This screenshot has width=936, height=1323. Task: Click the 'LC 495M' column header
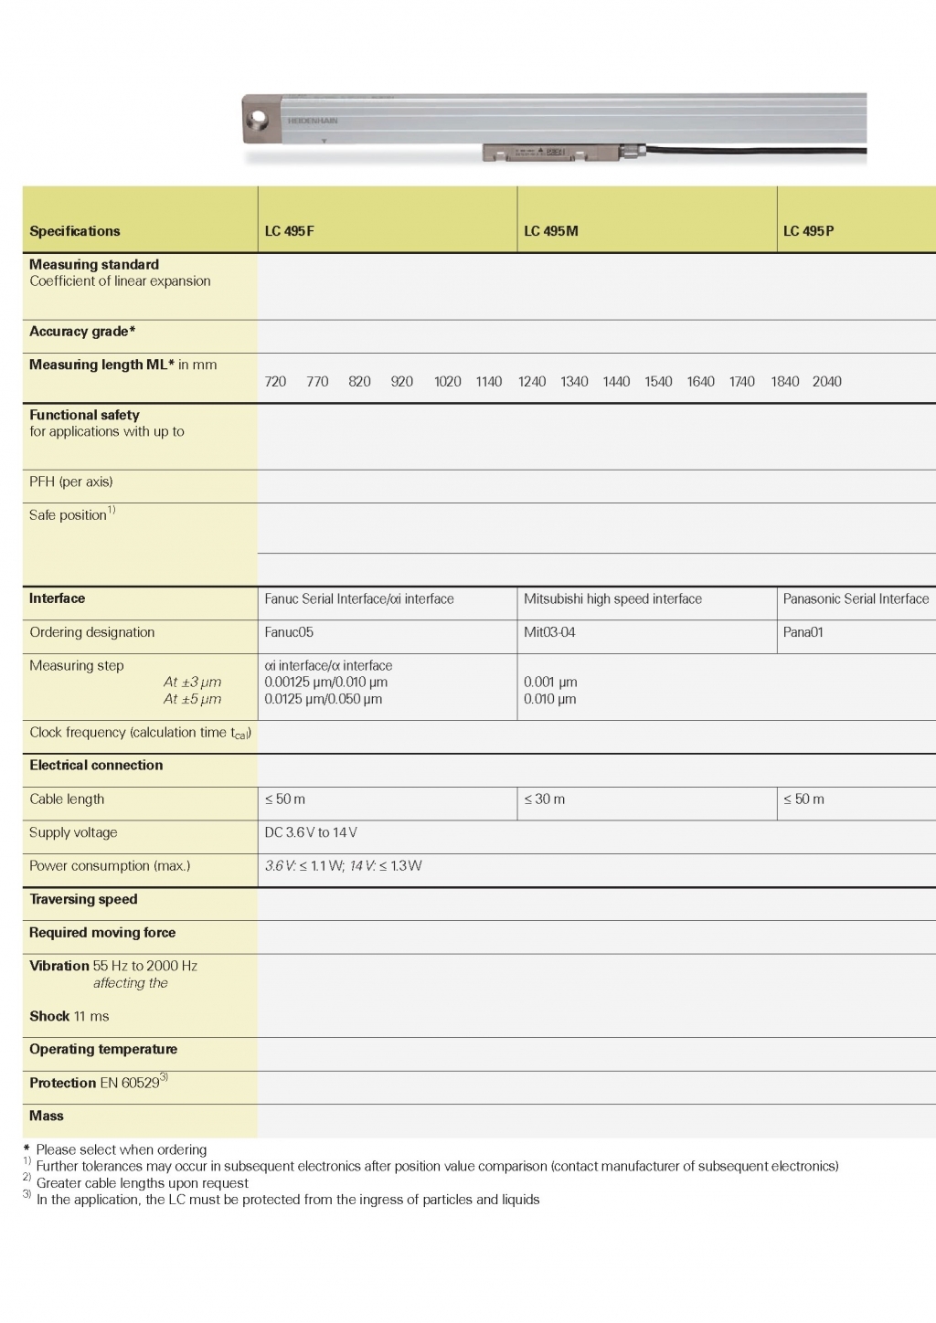pyautogui.click(x=551, y=231)
